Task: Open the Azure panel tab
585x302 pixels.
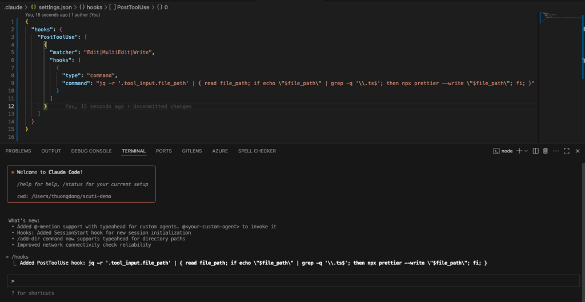Action: pyautogui.click(x=220, y=151)
